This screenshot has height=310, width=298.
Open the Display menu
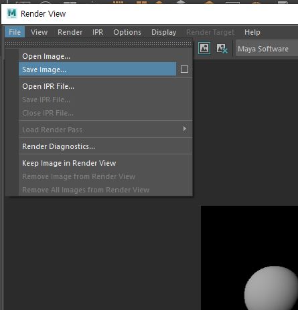tap(164, 32)
